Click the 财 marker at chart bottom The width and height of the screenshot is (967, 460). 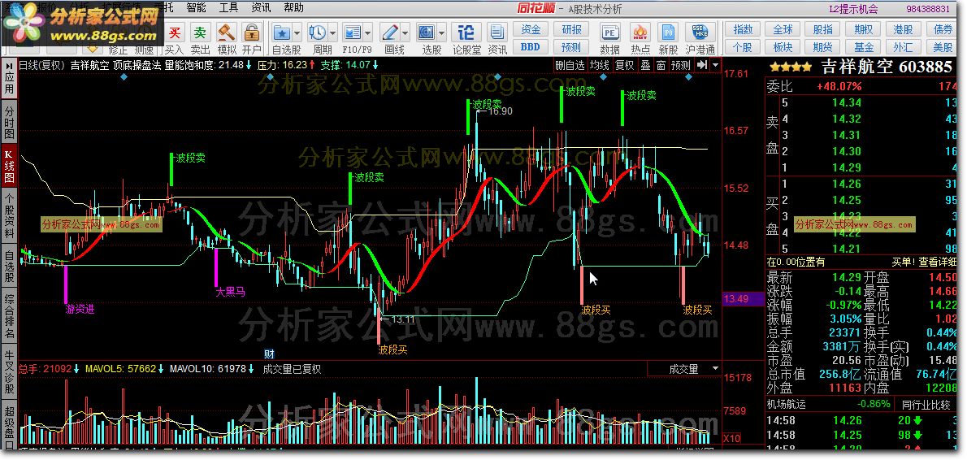[269, 354]
